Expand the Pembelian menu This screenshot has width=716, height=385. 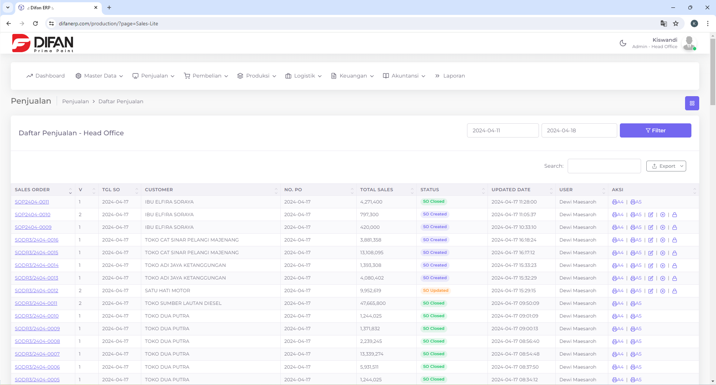coord(206,76)
